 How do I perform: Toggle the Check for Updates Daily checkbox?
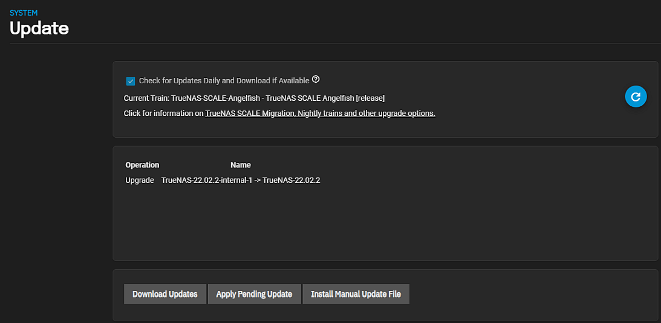click(131, 81)
